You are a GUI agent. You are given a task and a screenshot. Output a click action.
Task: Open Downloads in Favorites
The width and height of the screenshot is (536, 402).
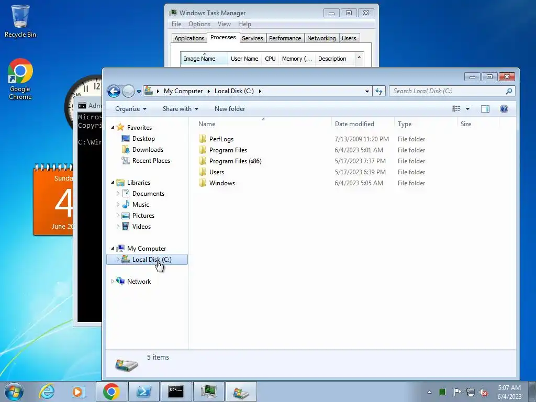coord(148,149)
